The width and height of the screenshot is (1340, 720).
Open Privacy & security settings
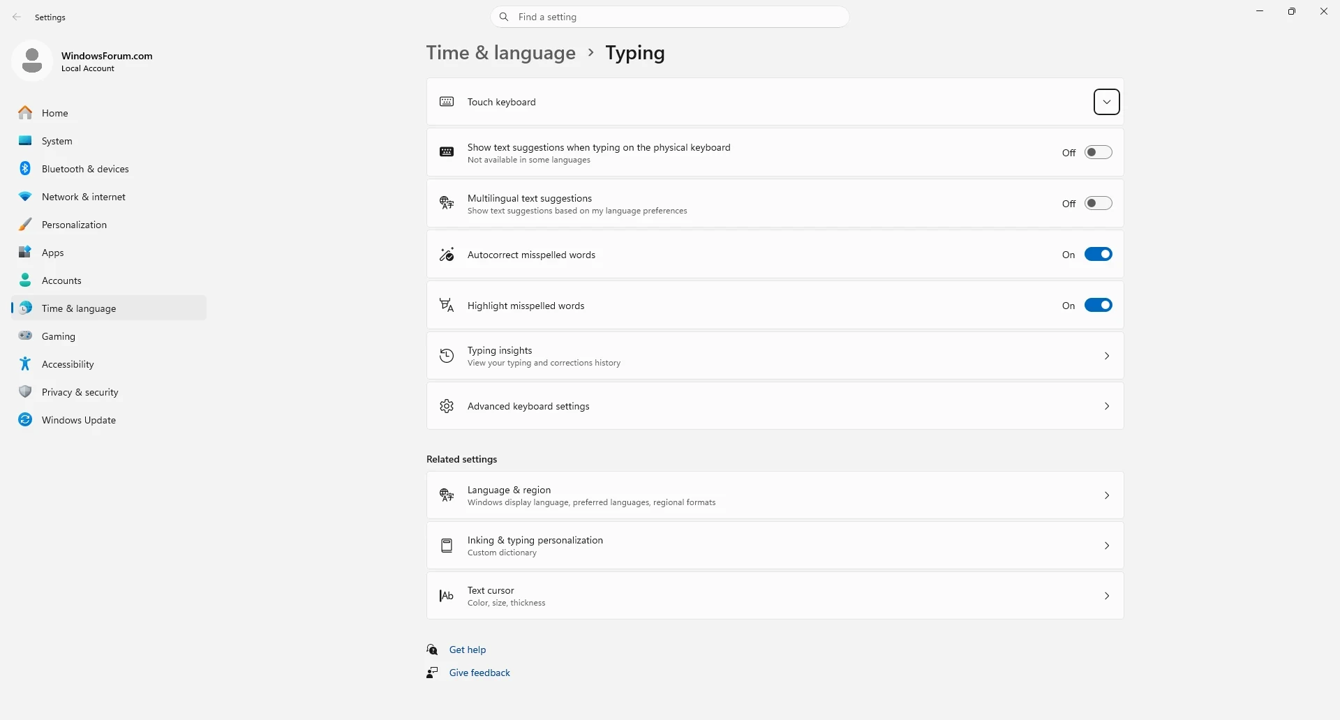point(109,392)
